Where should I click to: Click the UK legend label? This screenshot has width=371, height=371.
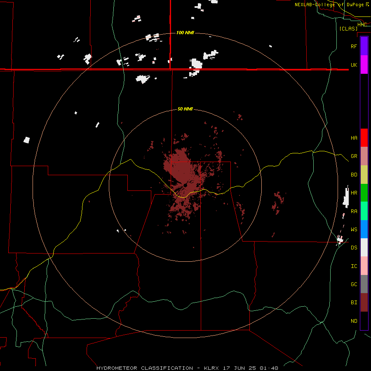click(354, 65)
